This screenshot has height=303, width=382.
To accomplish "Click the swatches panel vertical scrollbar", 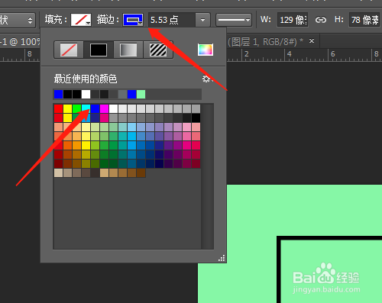I will coord(207,176).
